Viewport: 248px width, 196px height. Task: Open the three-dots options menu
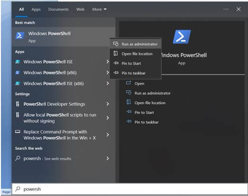coord(226,9)
